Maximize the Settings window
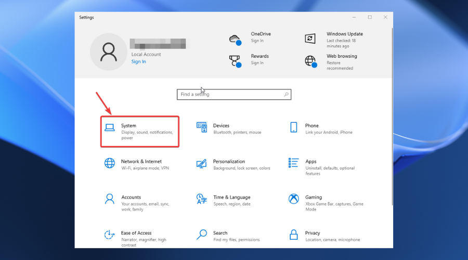468x260 pixels. [x=370, y=17]
